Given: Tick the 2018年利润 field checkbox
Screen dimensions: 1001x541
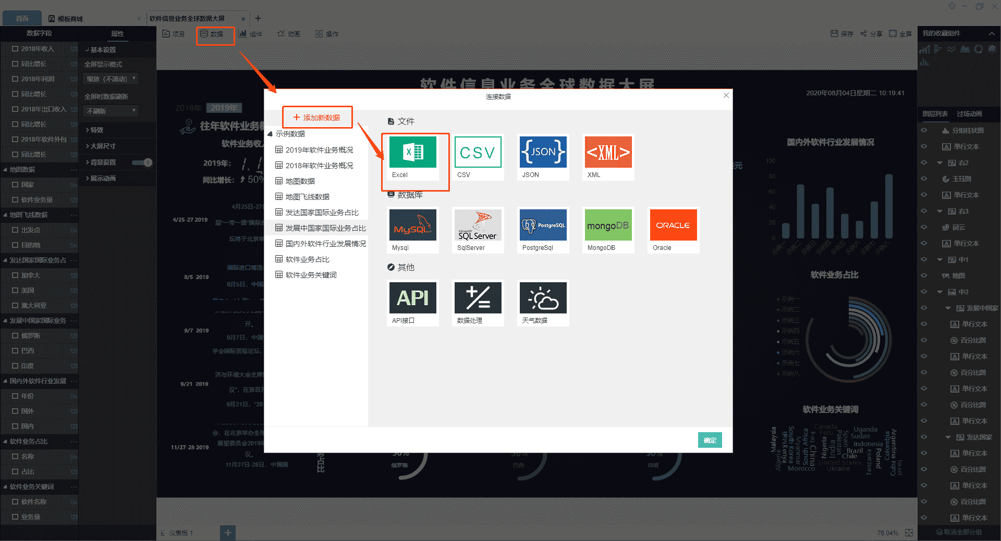Looking at the screenshot, I should [x=15, y=79].
